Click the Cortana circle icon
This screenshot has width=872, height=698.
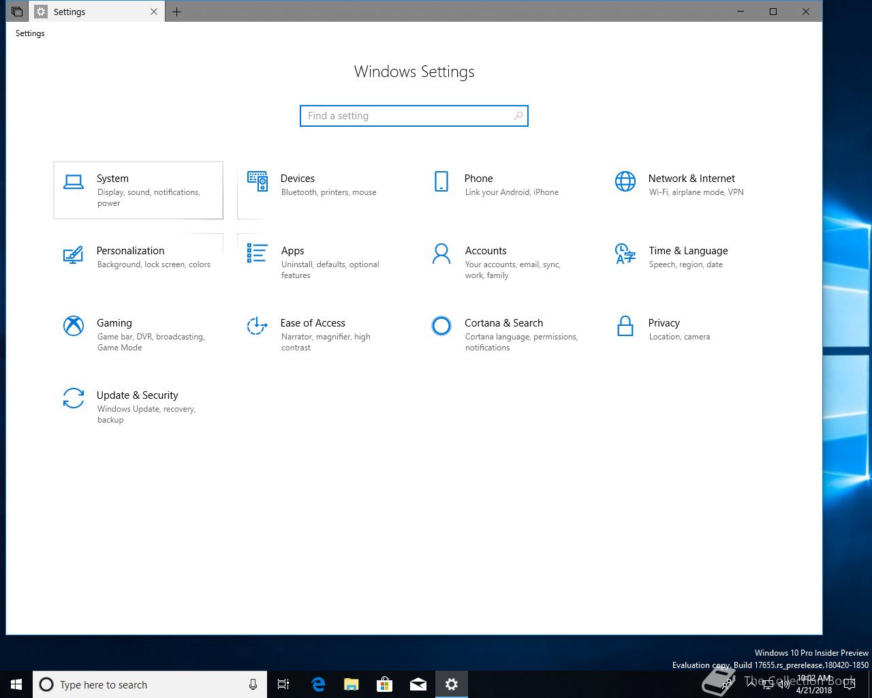click(441, 326)
